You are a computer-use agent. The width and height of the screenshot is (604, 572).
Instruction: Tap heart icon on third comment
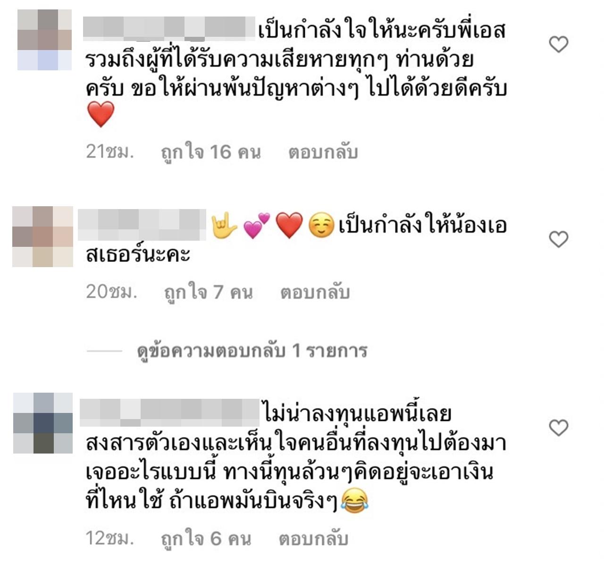(x=559, y=428)
